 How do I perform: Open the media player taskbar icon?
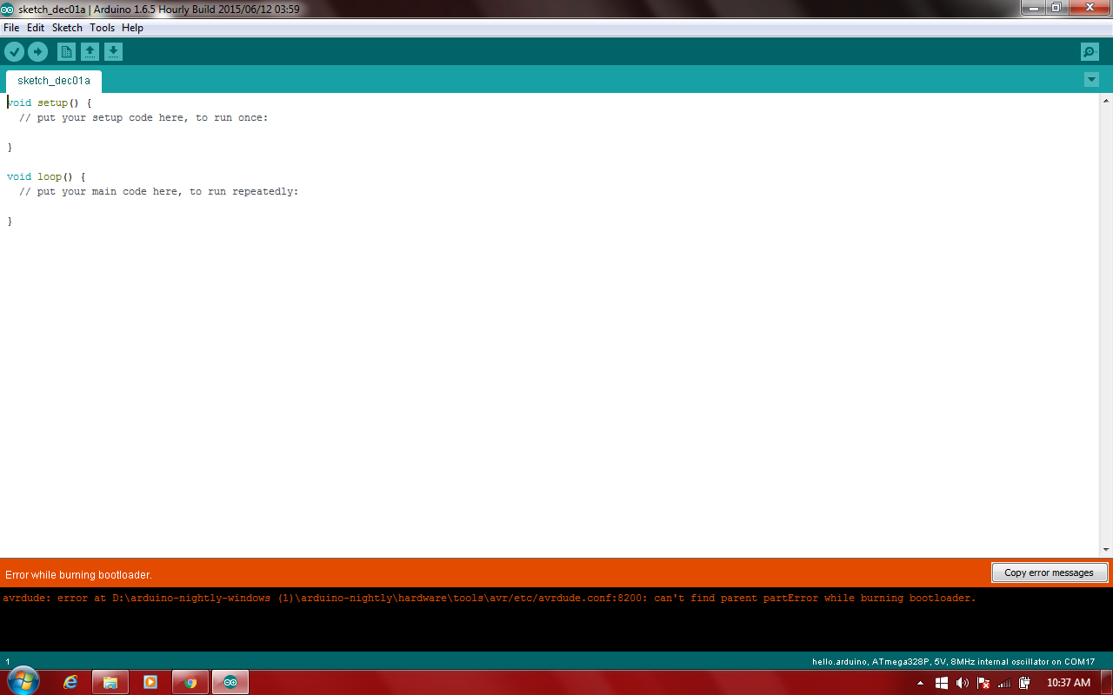(150, 682)
